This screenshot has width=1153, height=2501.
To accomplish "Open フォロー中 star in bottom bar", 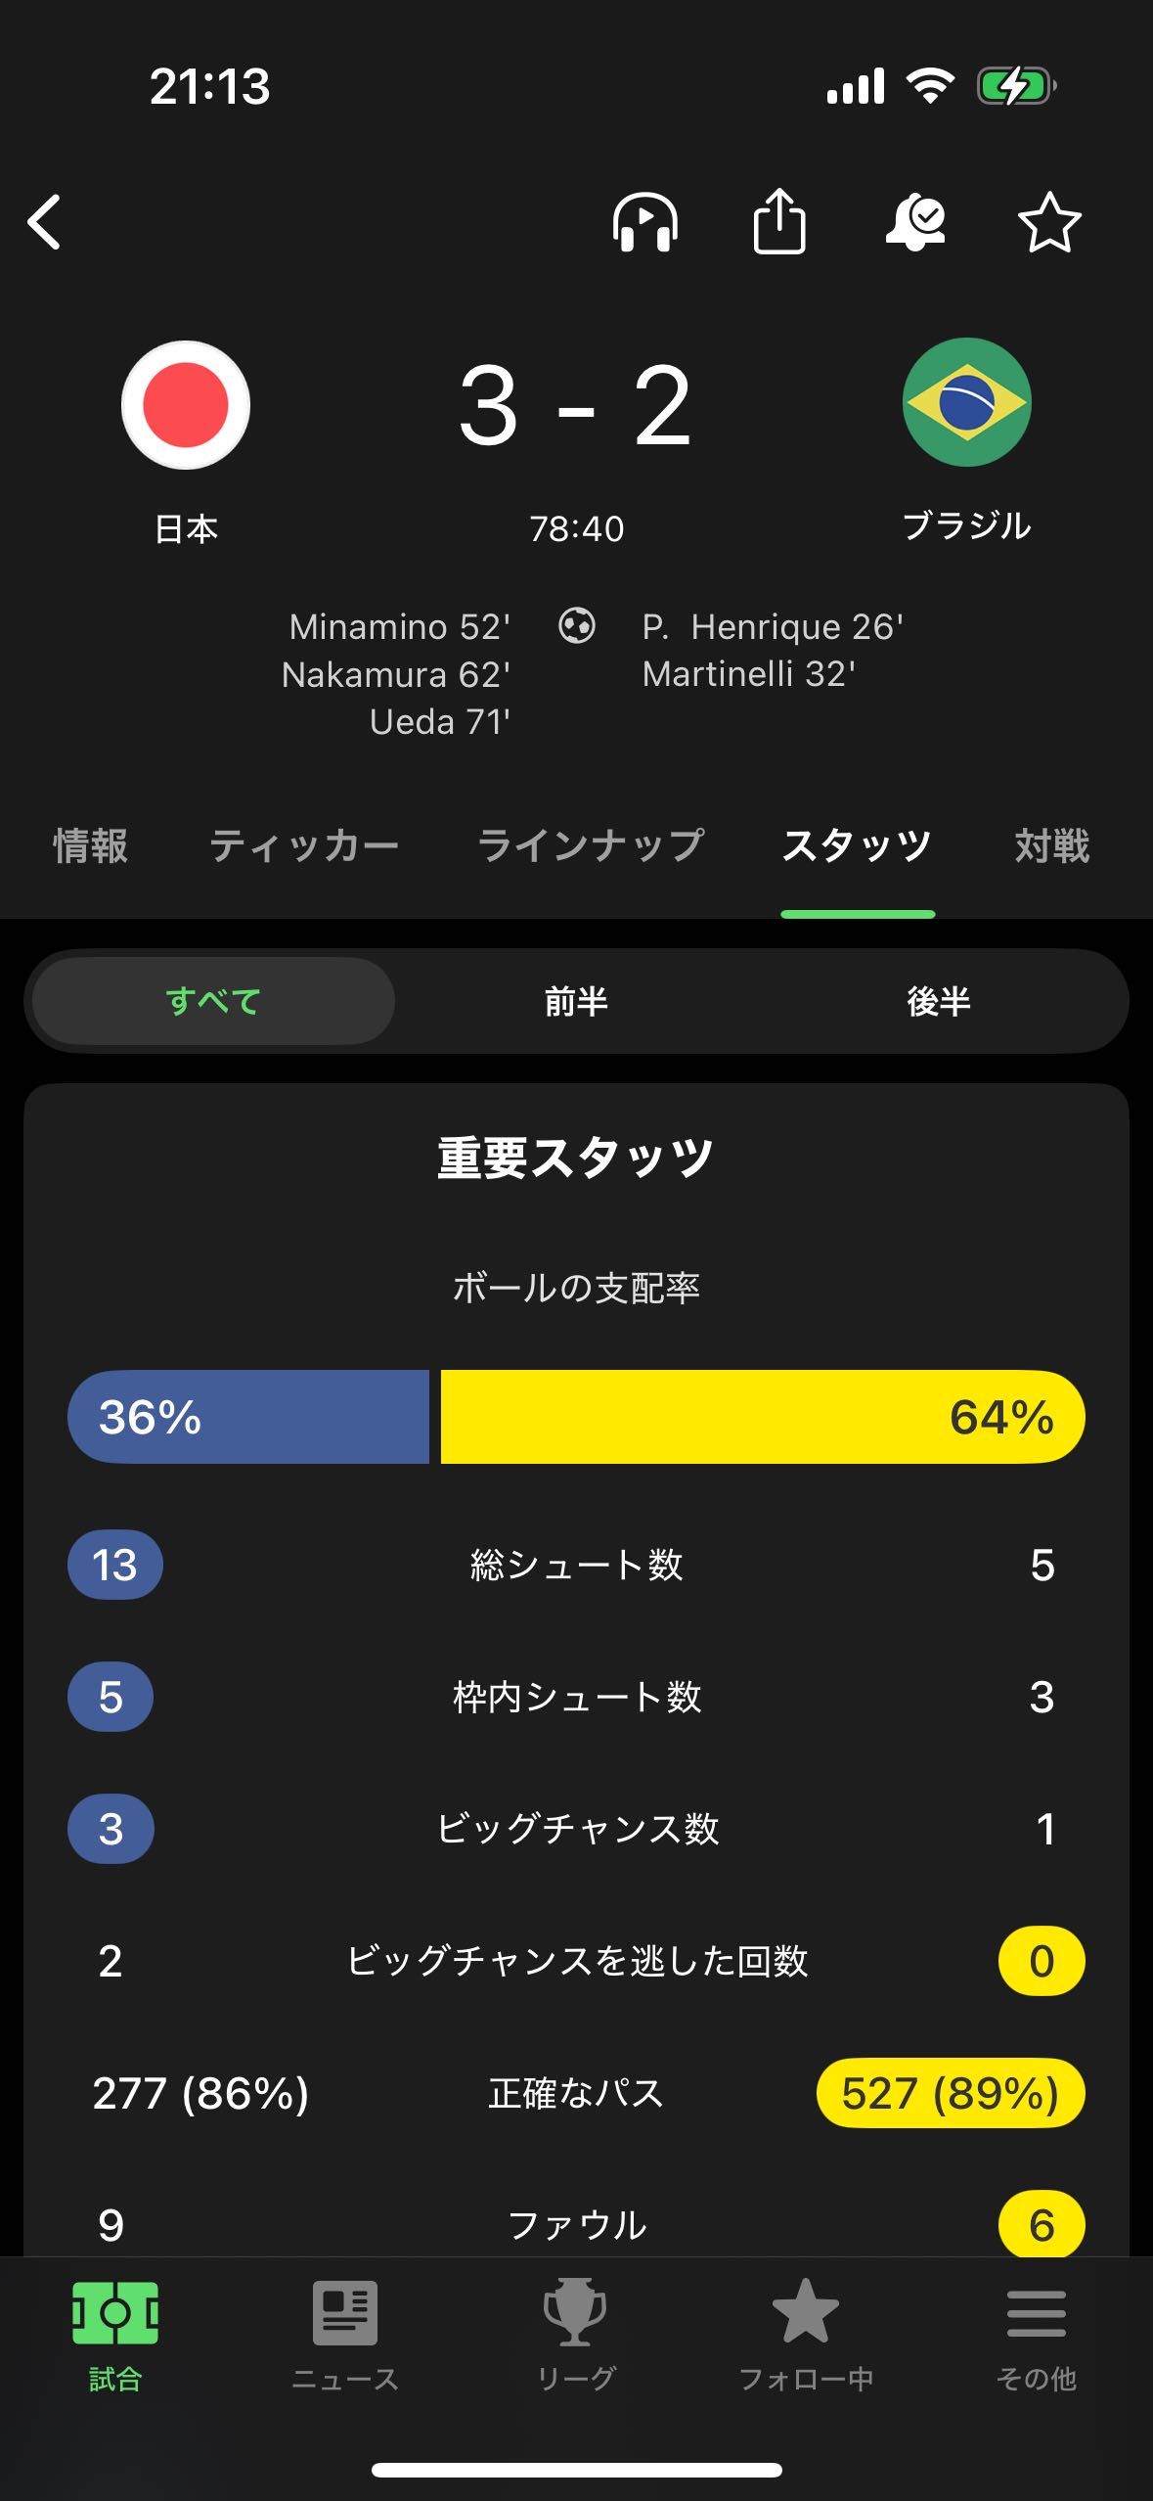I will [806, 2333].
